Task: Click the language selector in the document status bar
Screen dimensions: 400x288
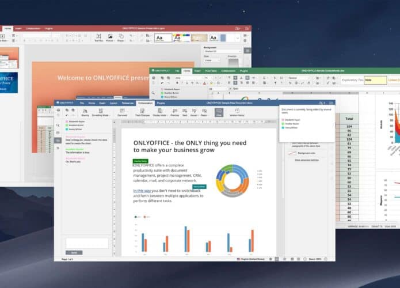Action: click(x=251, y=259)
